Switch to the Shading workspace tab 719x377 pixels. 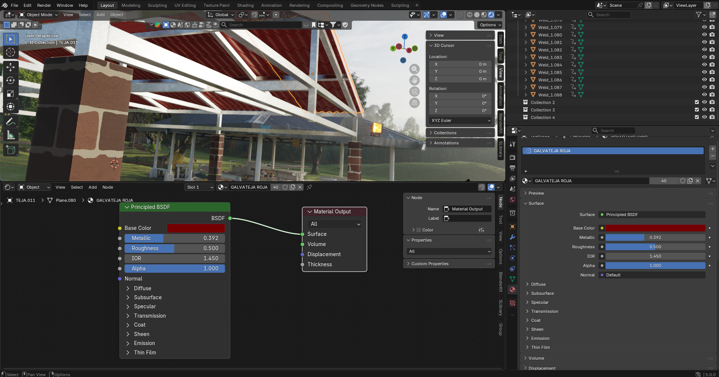pos(245,5)
